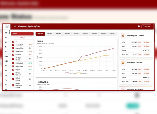The width and height of the screenshot is (157, 114).
Task: Expand sidebar item 093
Action: 6,66
